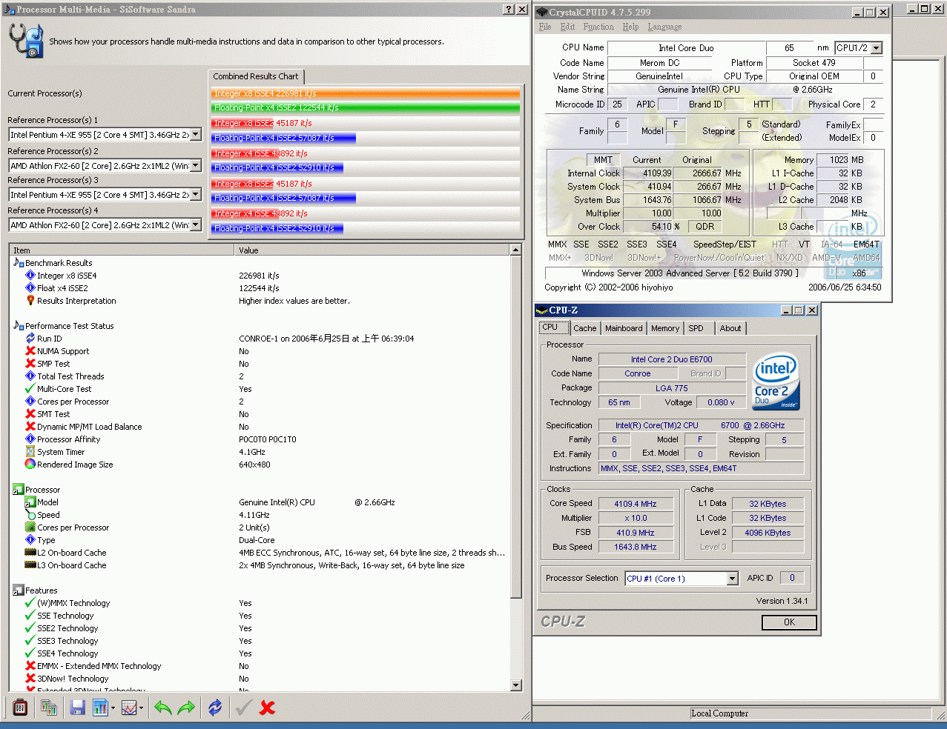Click the Results Interpretation lightbulb icon

click(x=30, y=301)
